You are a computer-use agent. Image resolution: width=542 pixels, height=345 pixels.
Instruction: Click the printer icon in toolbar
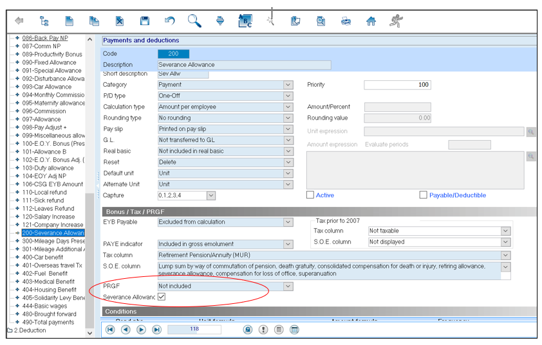point(346,21)
